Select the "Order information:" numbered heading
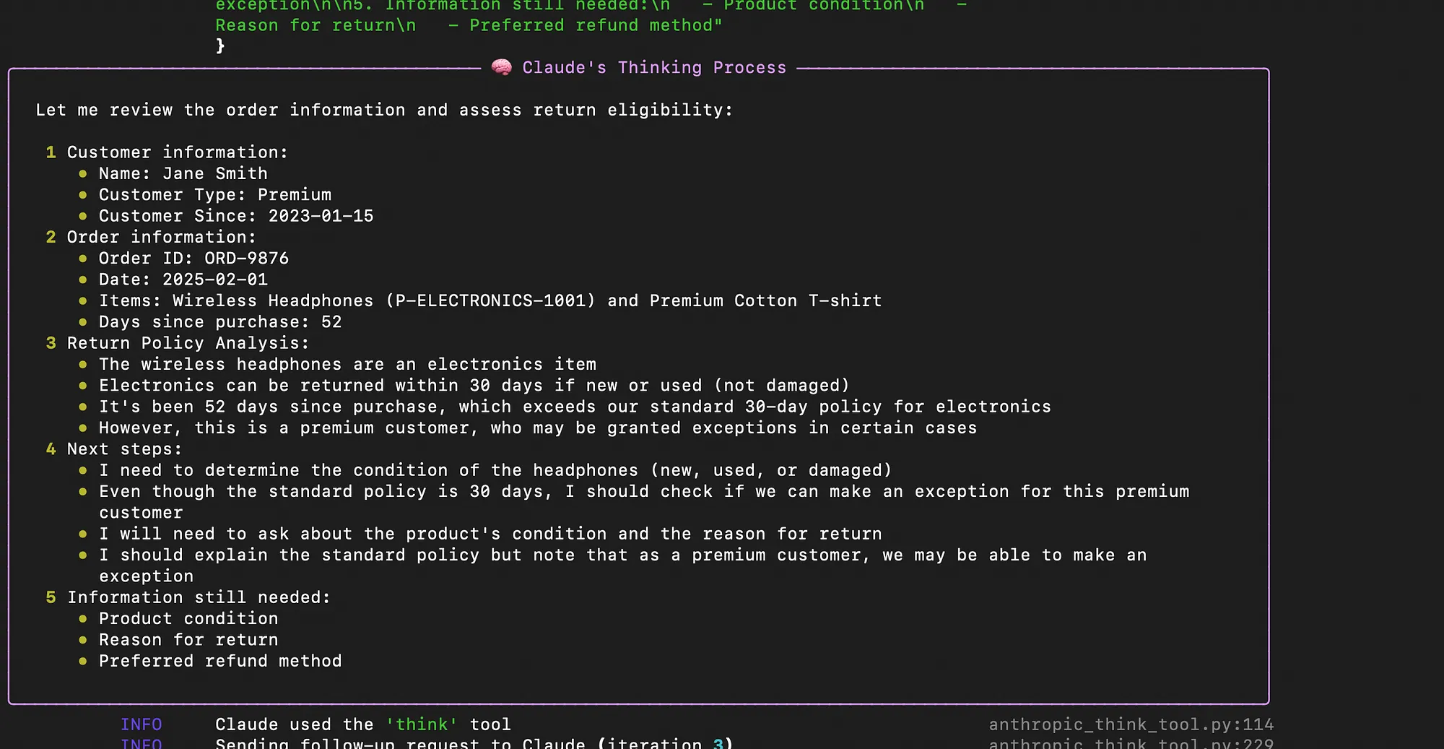Viewport: 1444px width, 749px height. point(161,238)
